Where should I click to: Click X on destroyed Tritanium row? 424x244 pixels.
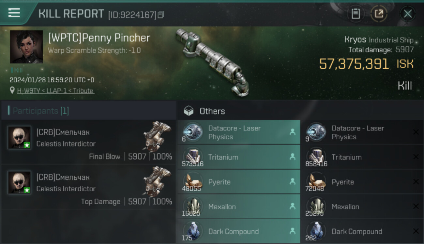(416, 157)
